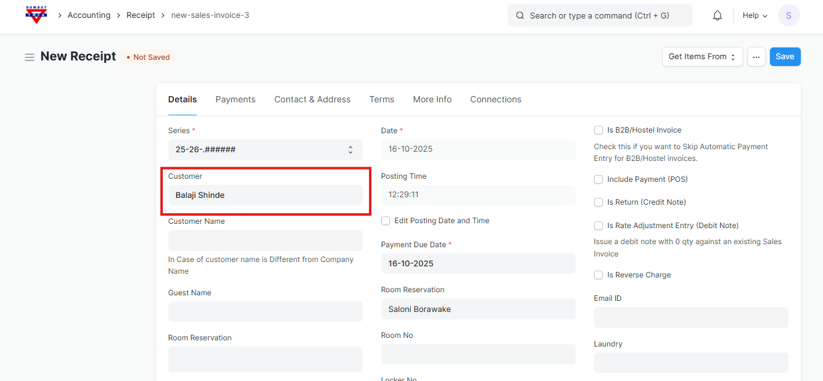Toggle Is Reverse Charge checkbox
Image resolution: width=823 pixels, height=381 pixels.
(598, 275)
